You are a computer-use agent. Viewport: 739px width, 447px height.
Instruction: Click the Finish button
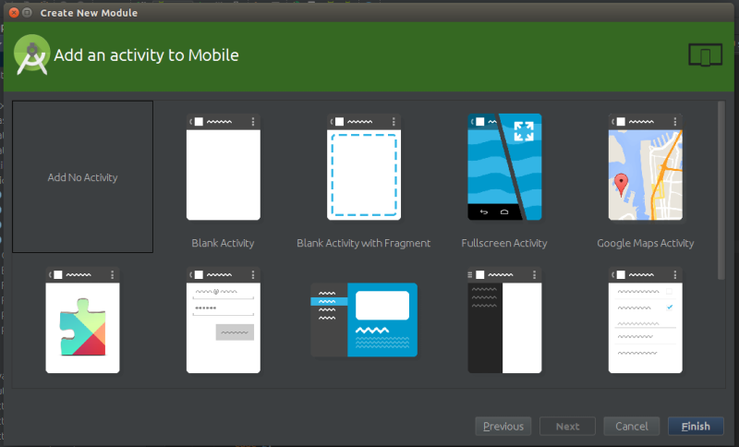point(696,426)
